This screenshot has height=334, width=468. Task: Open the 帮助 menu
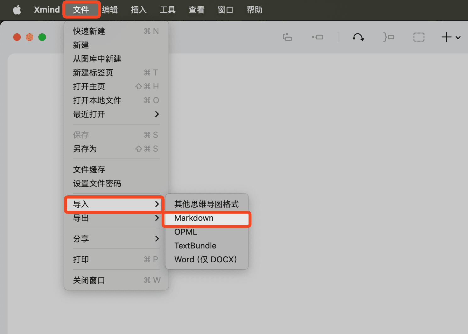coord(254,10)
